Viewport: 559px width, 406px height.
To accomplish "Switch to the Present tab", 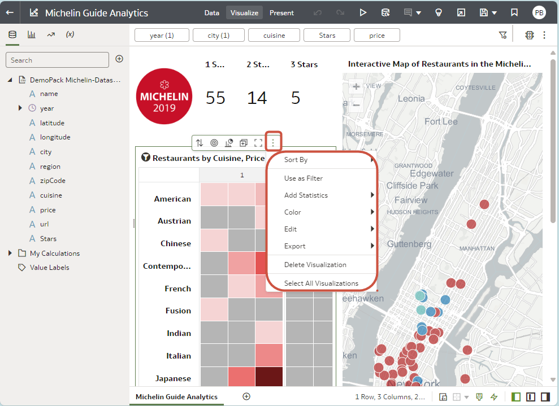I will (x=281, y=12).
